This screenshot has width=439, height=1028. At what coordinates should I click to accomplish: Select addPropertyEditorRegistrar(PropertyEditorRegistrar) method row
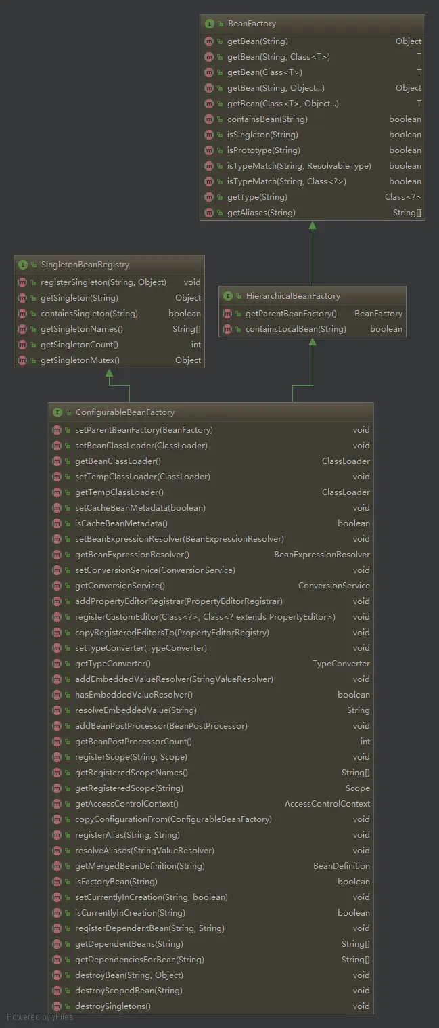[211, 601]
